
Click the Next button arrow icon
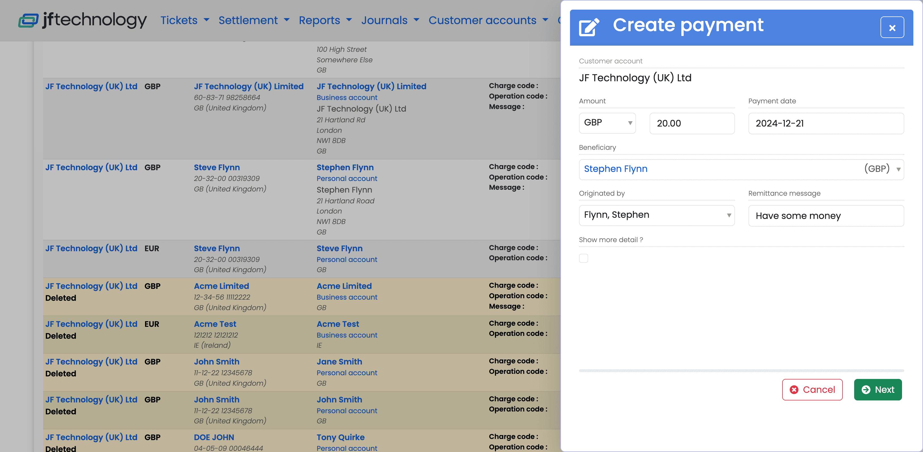[x=866, y=389]
